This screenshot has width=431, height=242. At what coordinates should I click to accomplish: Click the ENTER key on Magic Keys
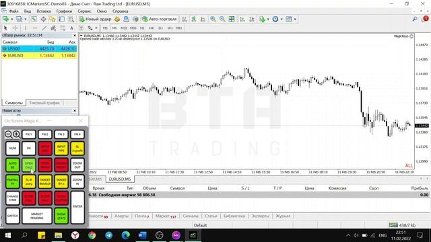click(x=77, y=208)
